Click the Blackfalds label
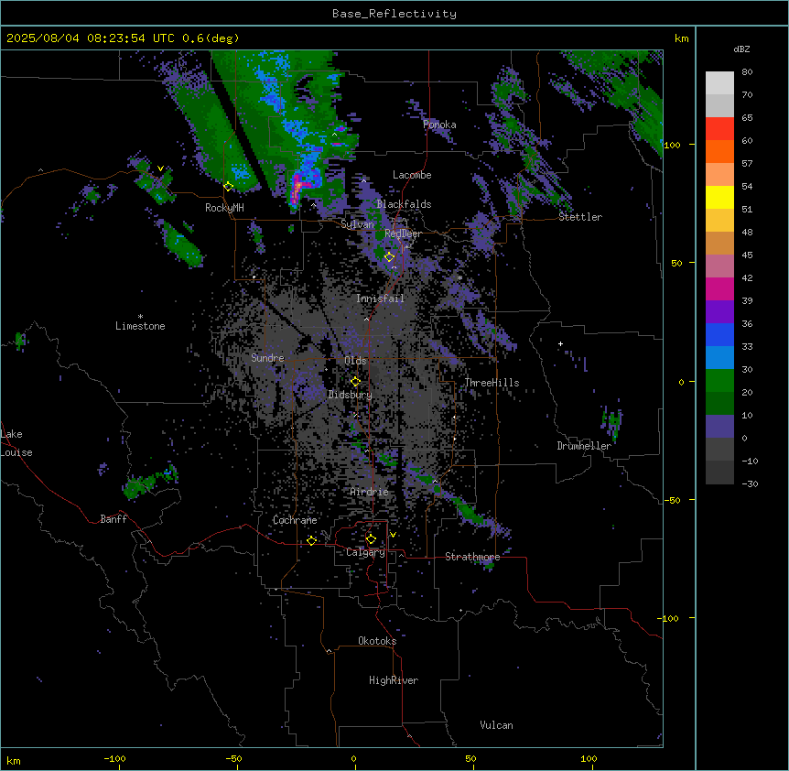 pyautogui.click(x=404, y=204)
